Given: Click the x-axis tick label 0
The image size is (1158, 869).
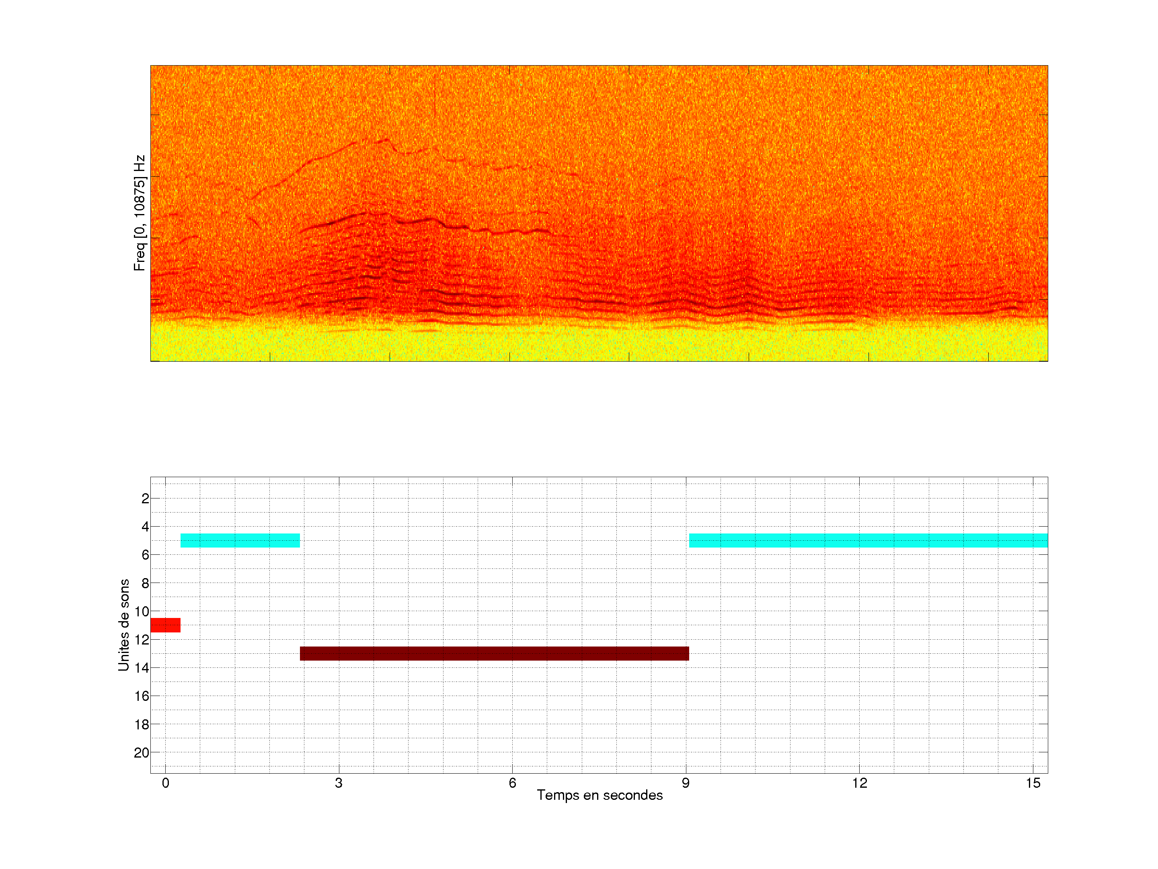Looking at the screenshot, I should point(165,783).
